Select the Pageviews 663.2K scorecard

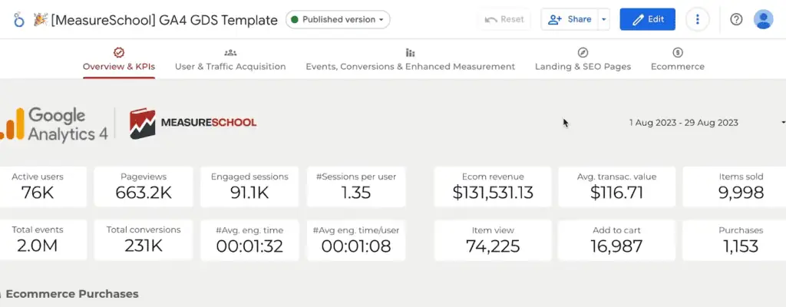pyautogui.click(x=144, y=187)
